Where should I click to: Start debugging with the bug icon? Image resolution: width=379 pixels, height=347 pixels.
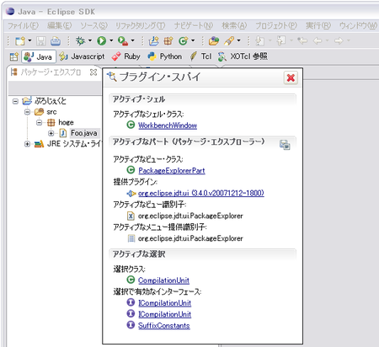tap(80, 41)
